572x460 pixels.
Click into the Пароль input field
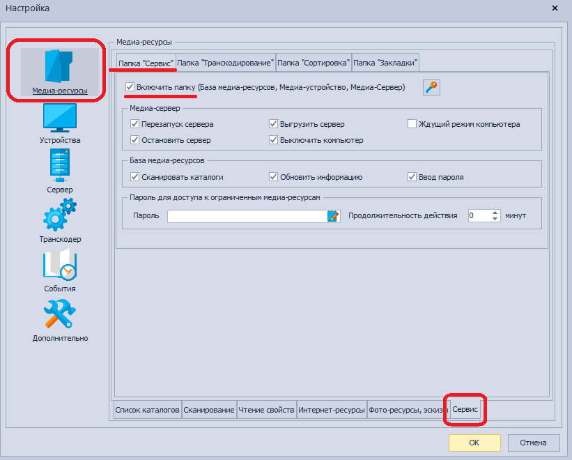click(x=247, y=216)
